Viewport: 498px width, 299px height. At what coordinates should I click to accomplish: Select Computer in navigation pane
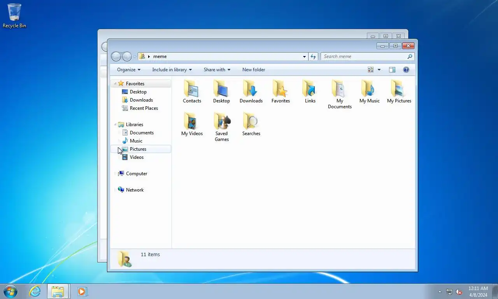point(137,174)
